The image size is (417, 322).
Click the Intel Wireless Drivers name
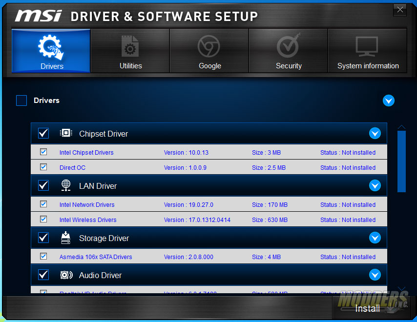click(88, 220)
